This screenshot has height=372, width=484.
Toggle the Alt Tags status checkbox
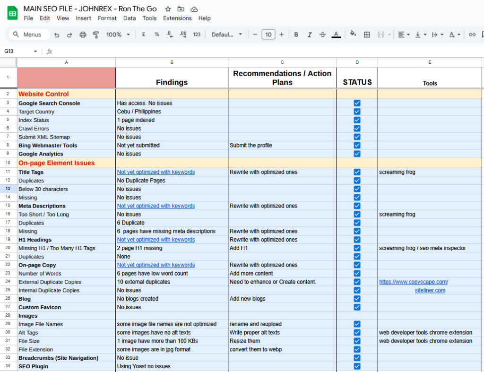pyautogui.click(x=357, y=332)
